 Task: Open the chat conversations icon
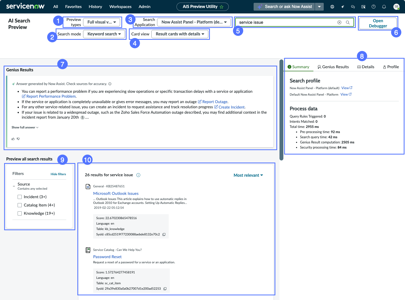coord(353,7)
